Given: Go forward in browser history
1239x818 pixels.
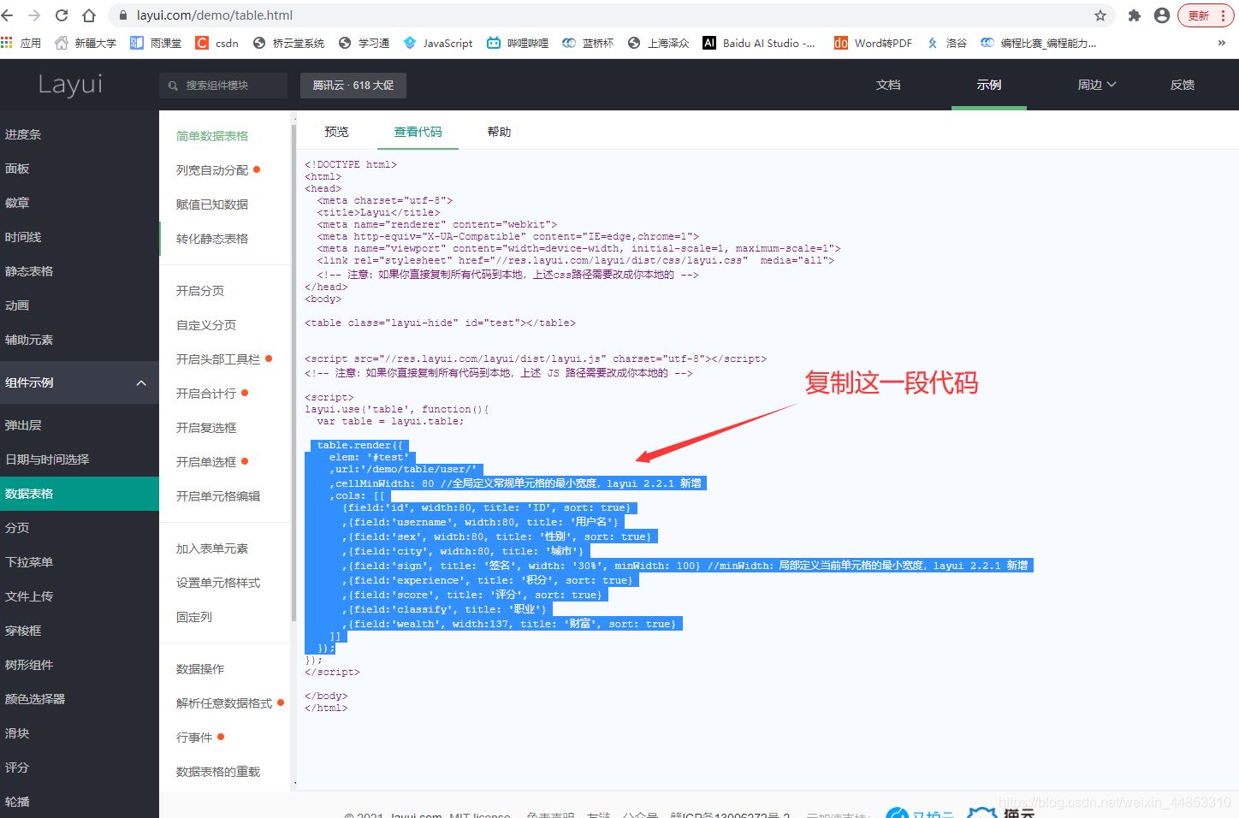Looking at the screenshot, I should [x=34, y=15].
